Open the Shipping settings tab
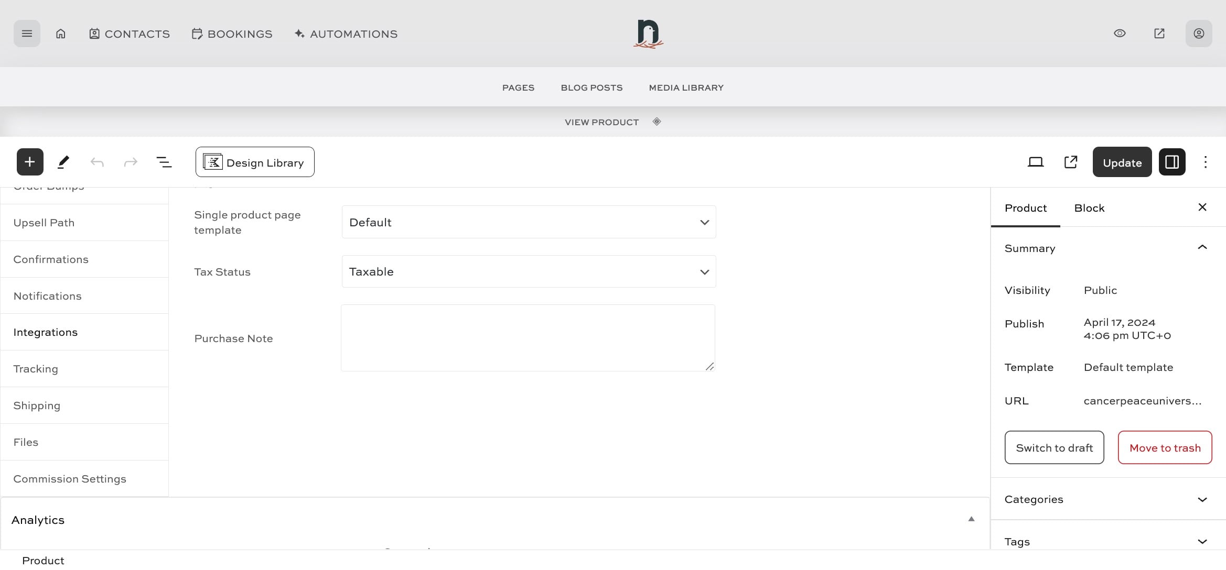The image size is (1226, 570). coord(37,405)
